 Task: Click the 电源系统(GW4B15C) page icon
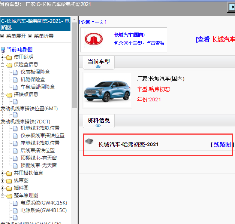15,211
